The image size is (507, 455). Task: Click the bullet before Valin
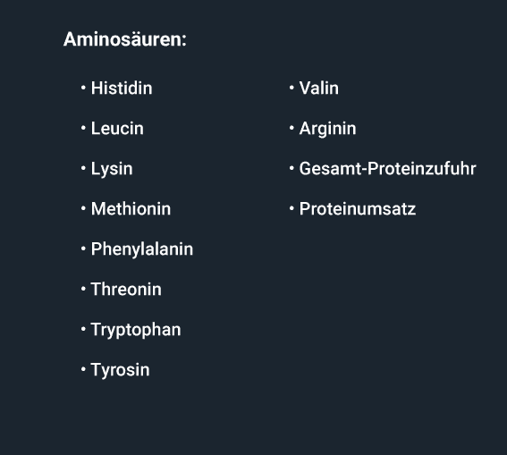292,88
